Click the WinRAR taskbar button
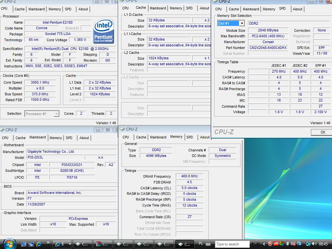The height and width of the screenshot is (249, 332). [x=103, y=244]
